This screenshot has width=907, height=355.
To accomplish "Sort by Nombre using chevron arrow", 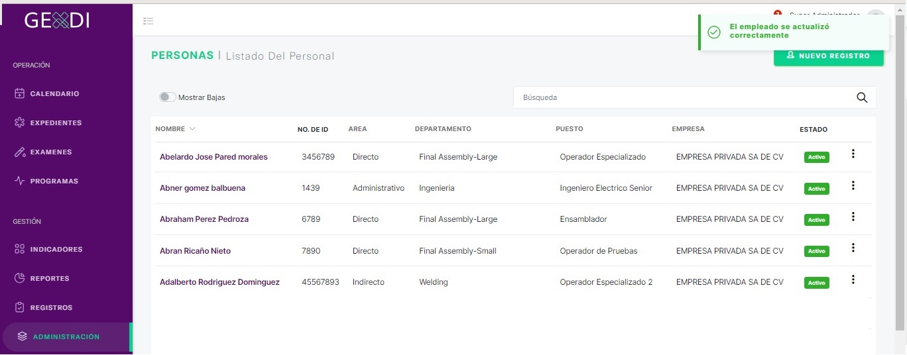I will [x=192, y=128].
